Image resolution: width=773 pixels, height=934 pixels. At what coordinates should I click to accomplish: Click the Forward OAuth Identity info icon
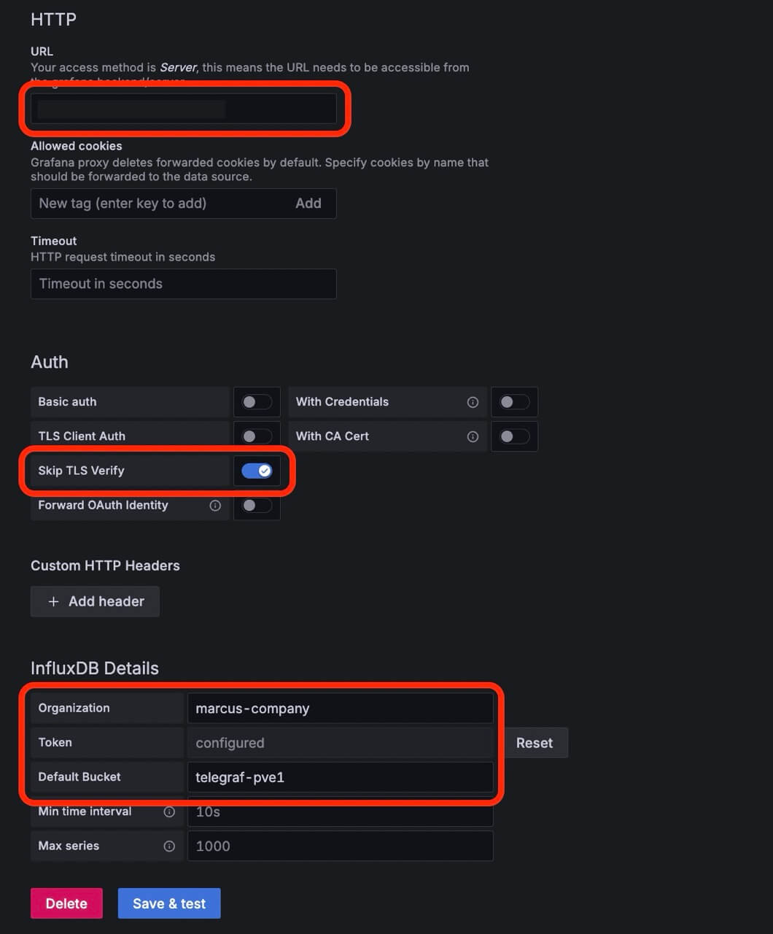point(215,506)
